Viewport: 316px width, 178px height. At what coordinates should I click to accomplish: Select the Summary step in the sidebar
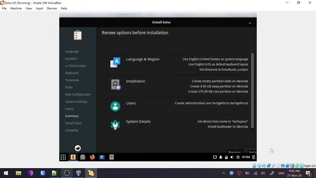click(x=72, y=116)
